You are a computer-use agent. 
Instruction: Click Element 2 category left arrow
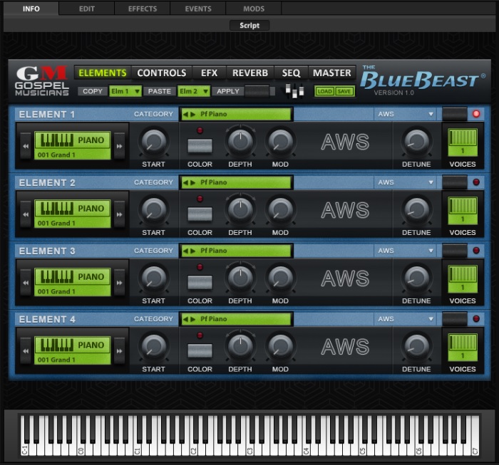pyautogui.click(x=185, y=183)
